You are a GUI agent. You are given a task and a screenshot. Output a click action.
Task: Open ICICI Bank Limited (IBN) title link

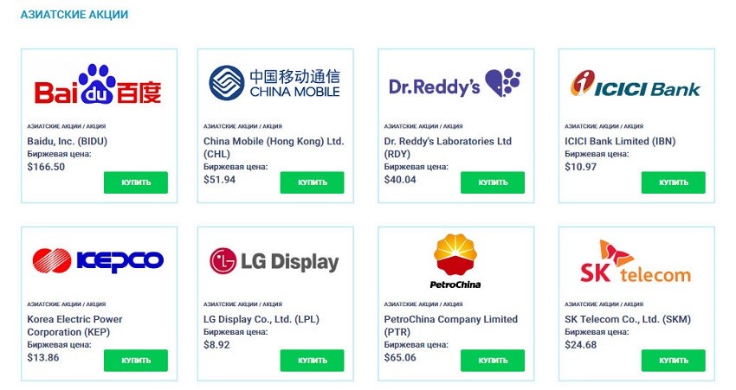coord(620,141)
